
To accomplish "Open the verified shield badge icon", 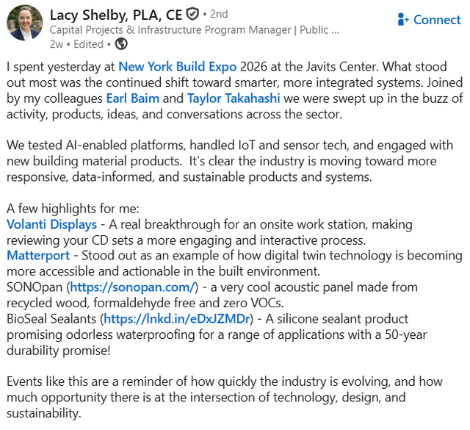I will click(x=192, y=14).
